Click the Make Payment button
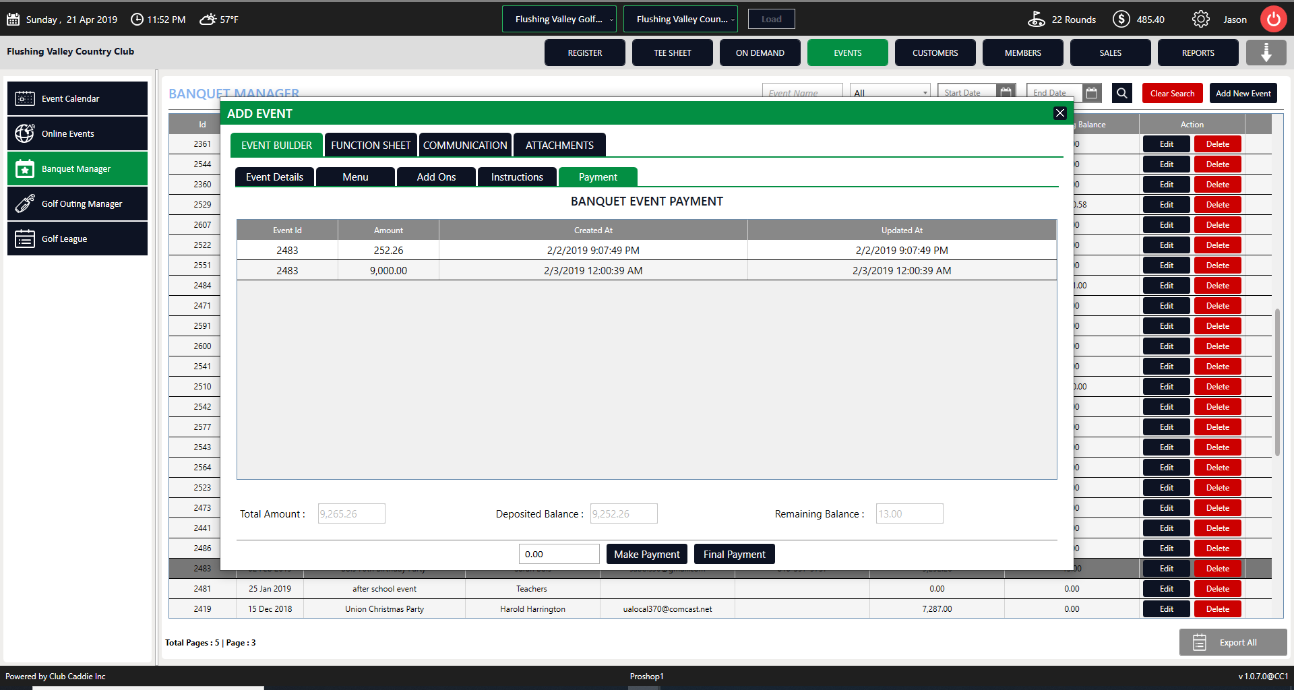This screenshot has width=1294, height=690. tap(646, 555)
